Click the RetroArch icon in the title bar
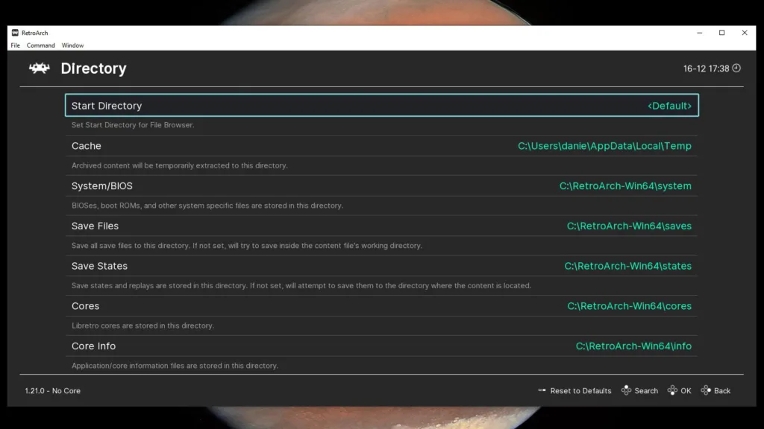Viewport: 764px width, 429px height. pyautogui.click(x=13, y=33)
